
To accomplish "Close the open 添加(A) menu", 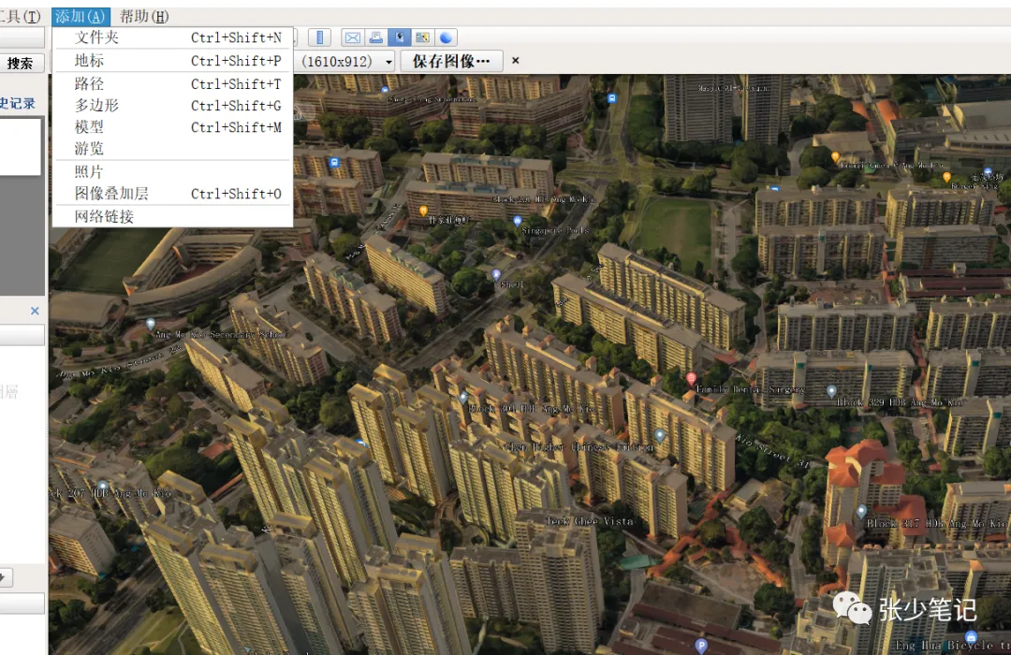I will (x=81, y=17).
